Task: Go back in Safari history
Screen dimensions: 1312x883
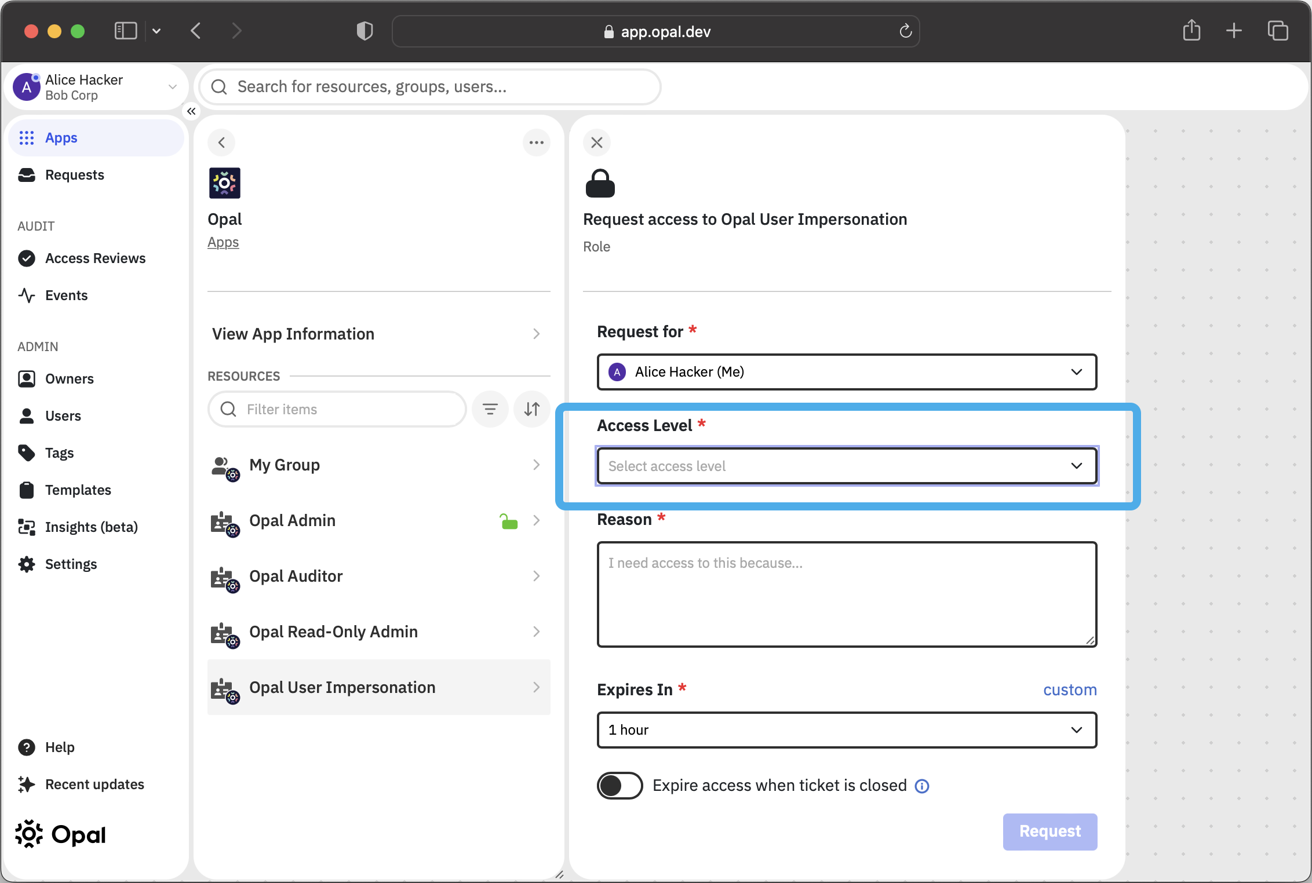Action: tap(196, 31)
